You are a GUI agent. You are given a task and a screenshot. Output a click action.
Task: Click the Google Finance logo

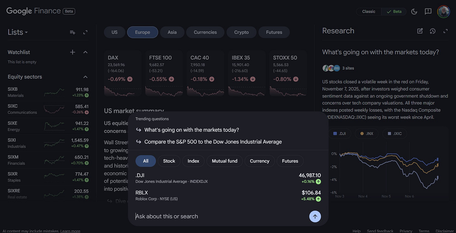point(34,11)
